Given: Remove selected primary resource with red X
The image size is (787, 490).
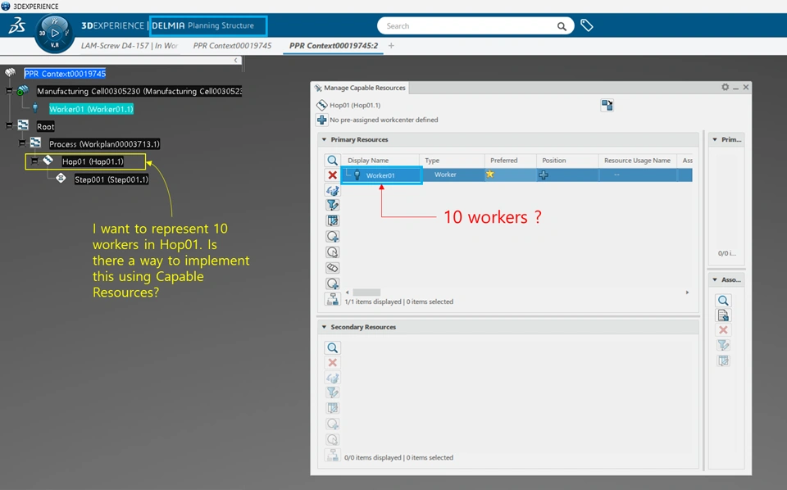Looking at the screenshot, I should (x=332, y=175).
